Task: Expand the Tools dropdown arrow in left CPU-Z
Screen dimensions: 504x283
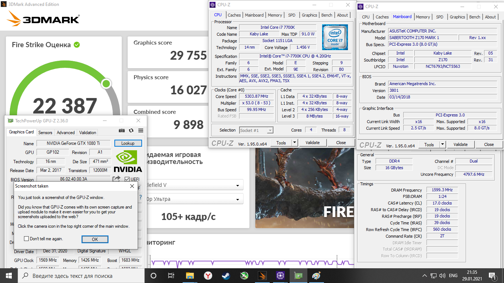Action: [294, 143]
